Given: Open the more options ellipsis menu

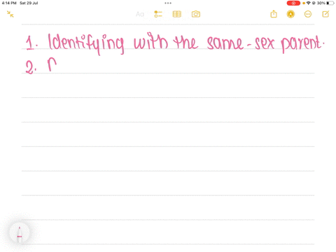Looking at the screenshot, I should point(308,14).
